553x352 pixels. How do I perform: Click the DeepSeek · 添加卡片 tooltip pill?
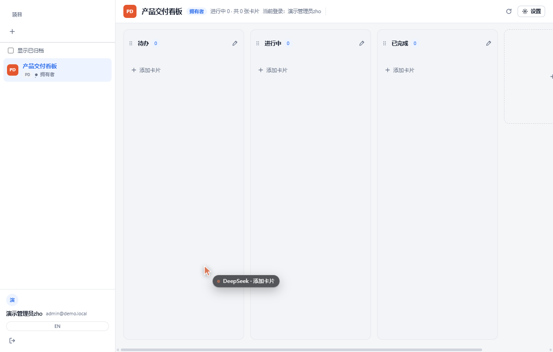pos(246,281)
